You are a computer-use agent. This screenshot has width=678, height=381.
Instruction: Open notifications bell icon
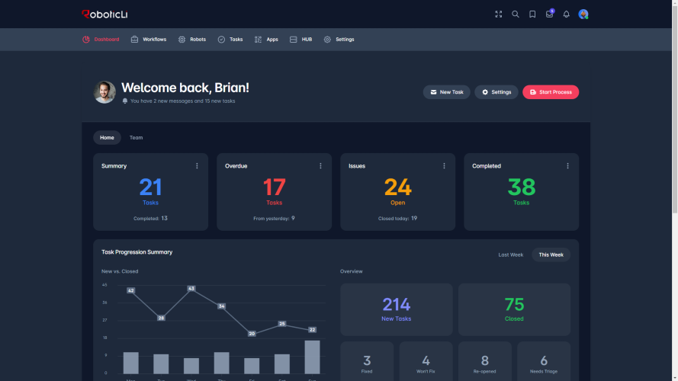coord(566,14)
